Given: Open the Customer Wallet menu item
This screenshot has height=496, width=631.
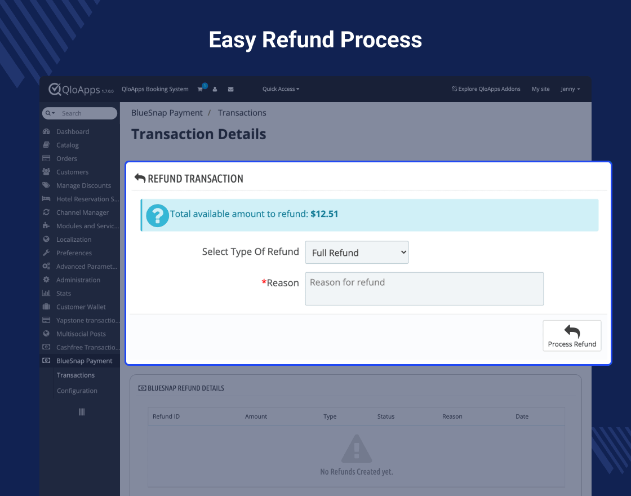Looking at the screenshot, I should [81, 307].
